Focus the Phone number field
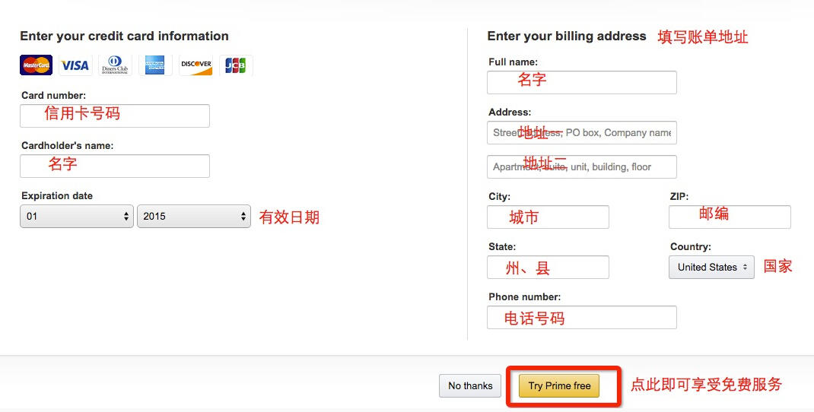814x412 pixels. click(582, 317)
